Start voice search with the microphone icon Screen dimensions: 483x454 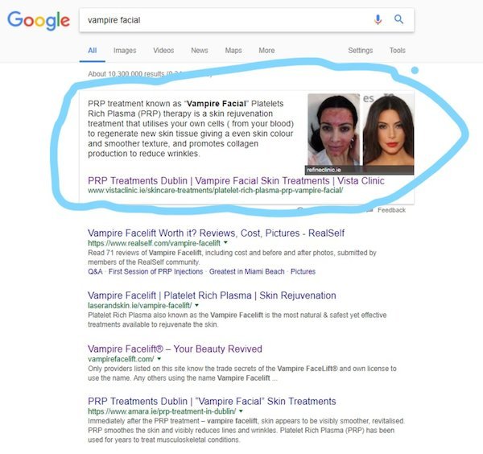point(378,19)
